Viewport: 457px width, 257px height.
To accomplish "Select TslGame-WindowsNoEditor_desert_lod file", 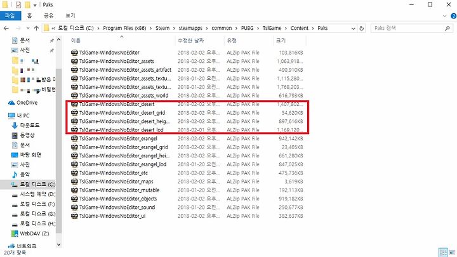I will (x=121, y=130).
